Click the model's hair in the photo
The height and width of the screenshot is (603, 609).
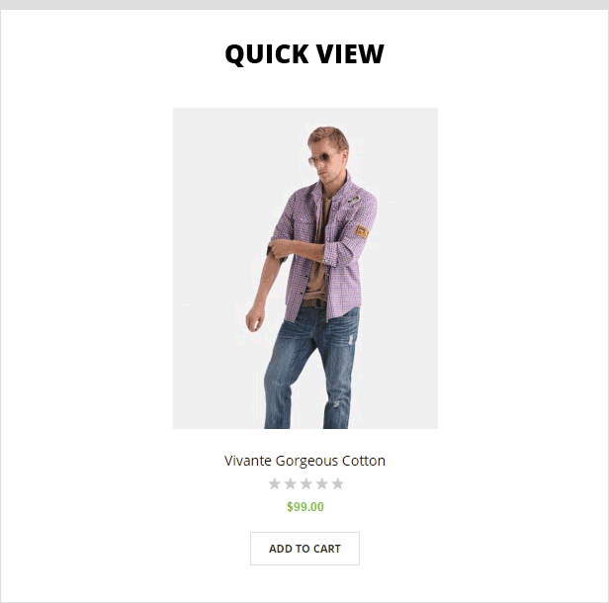pos(329,136)
